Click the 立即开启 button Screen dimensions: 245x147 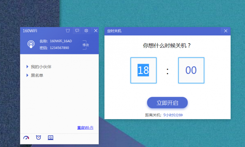click(x=167, y=103)
